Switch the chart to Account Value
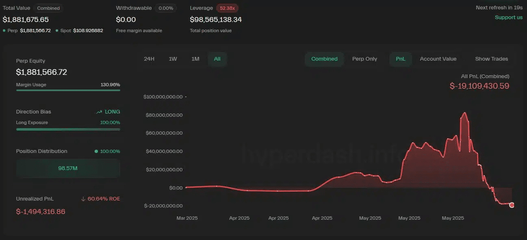This screenshot has width=527, height=240. coord(438,59)
